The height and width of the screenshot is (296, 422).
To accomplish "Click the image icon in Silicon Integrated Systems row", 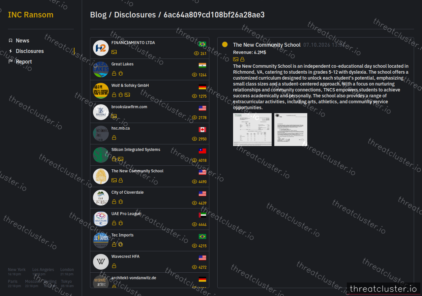I will (121, 159).
